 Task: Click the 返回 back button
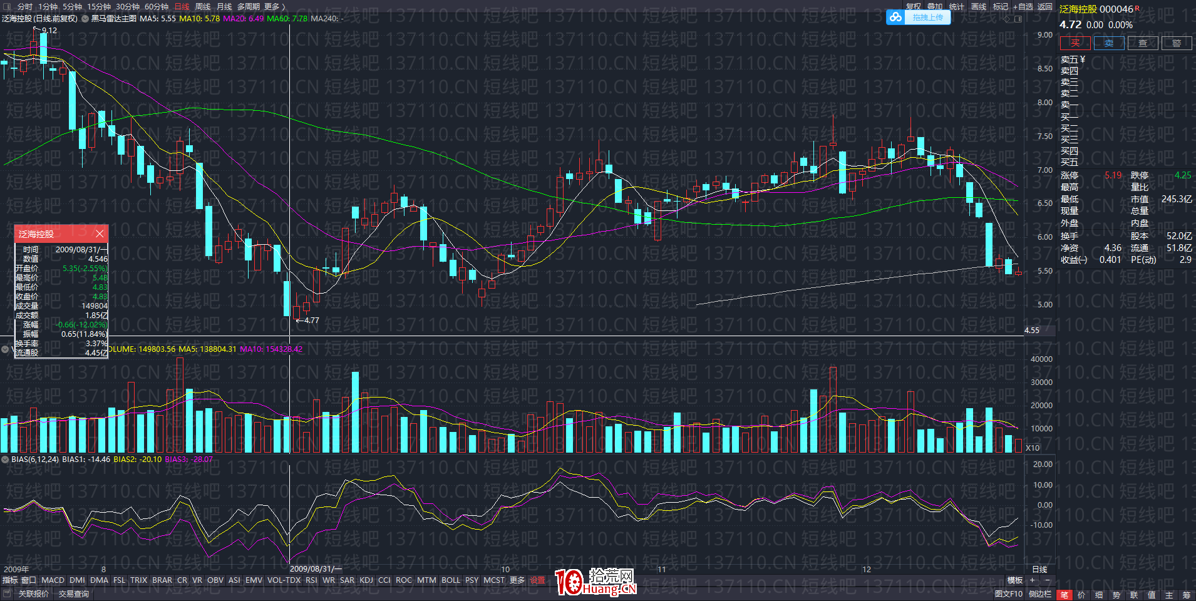pos(1045,6)
